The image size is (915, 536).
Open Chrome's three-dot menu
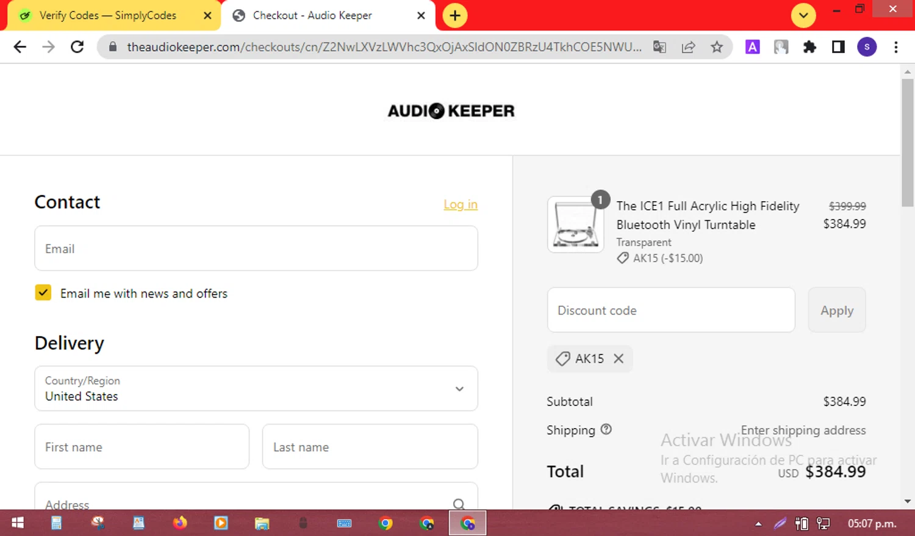[x=895, y=47]
